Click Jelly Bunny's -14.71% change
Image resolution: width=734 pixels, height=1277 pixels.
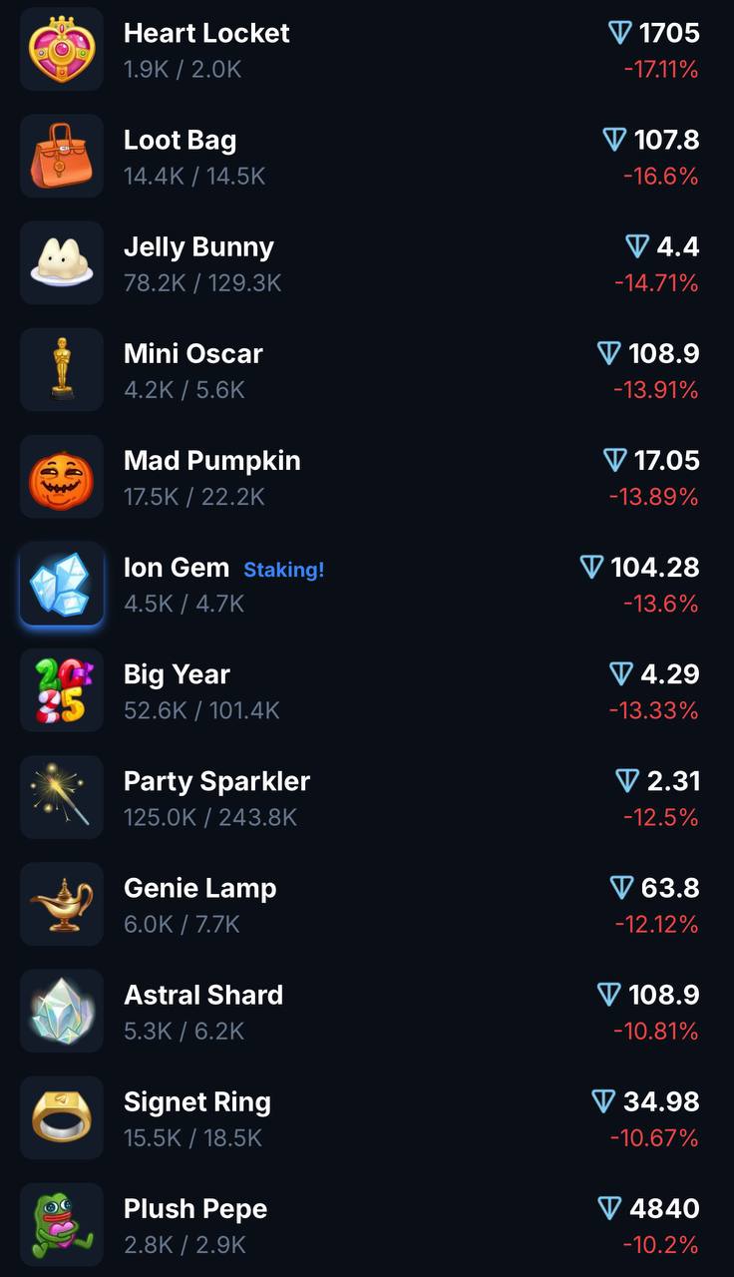click(x=656, y=283)
